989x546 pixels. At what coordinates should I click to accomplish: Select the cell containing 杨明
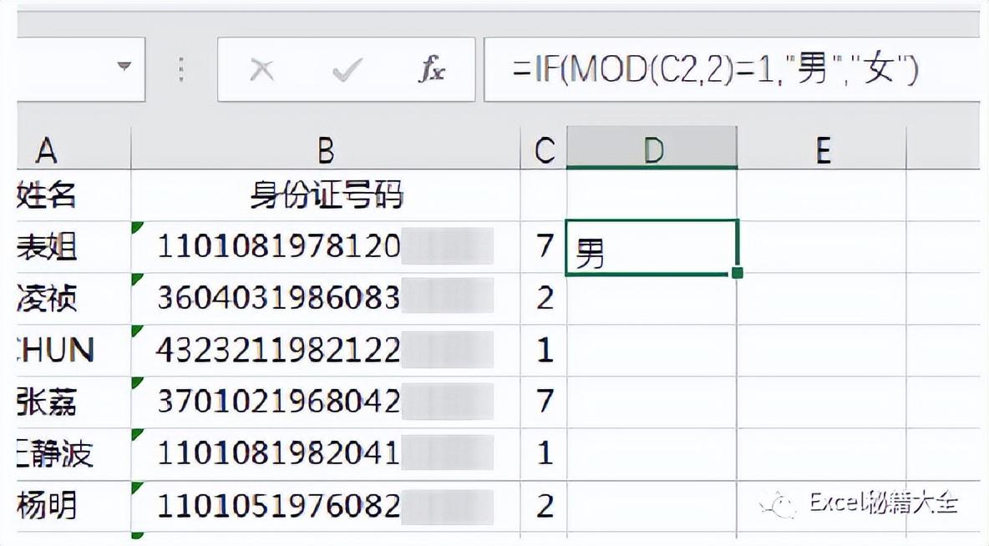click(x=74, y=506)
